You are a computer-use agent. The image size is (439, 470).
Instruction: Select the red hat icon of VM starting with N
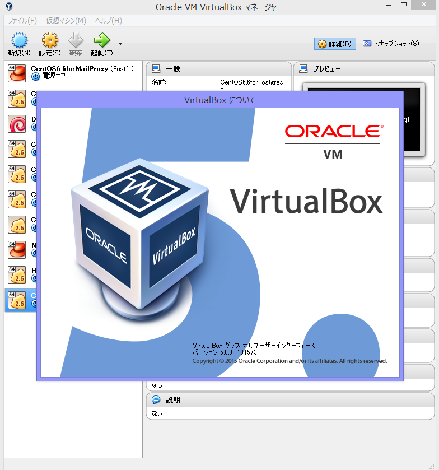17,250
